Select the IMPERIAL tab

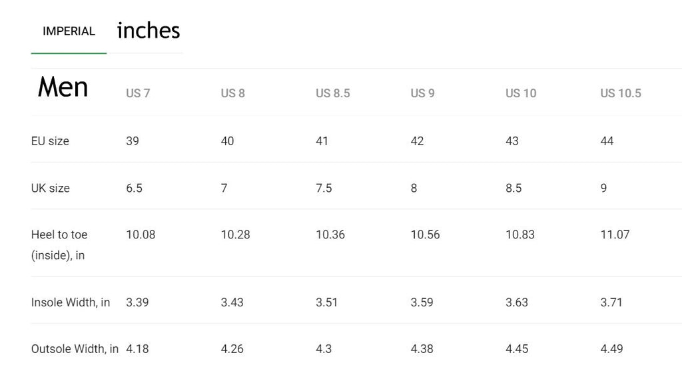pyautogui.click(x=69, y=31)
